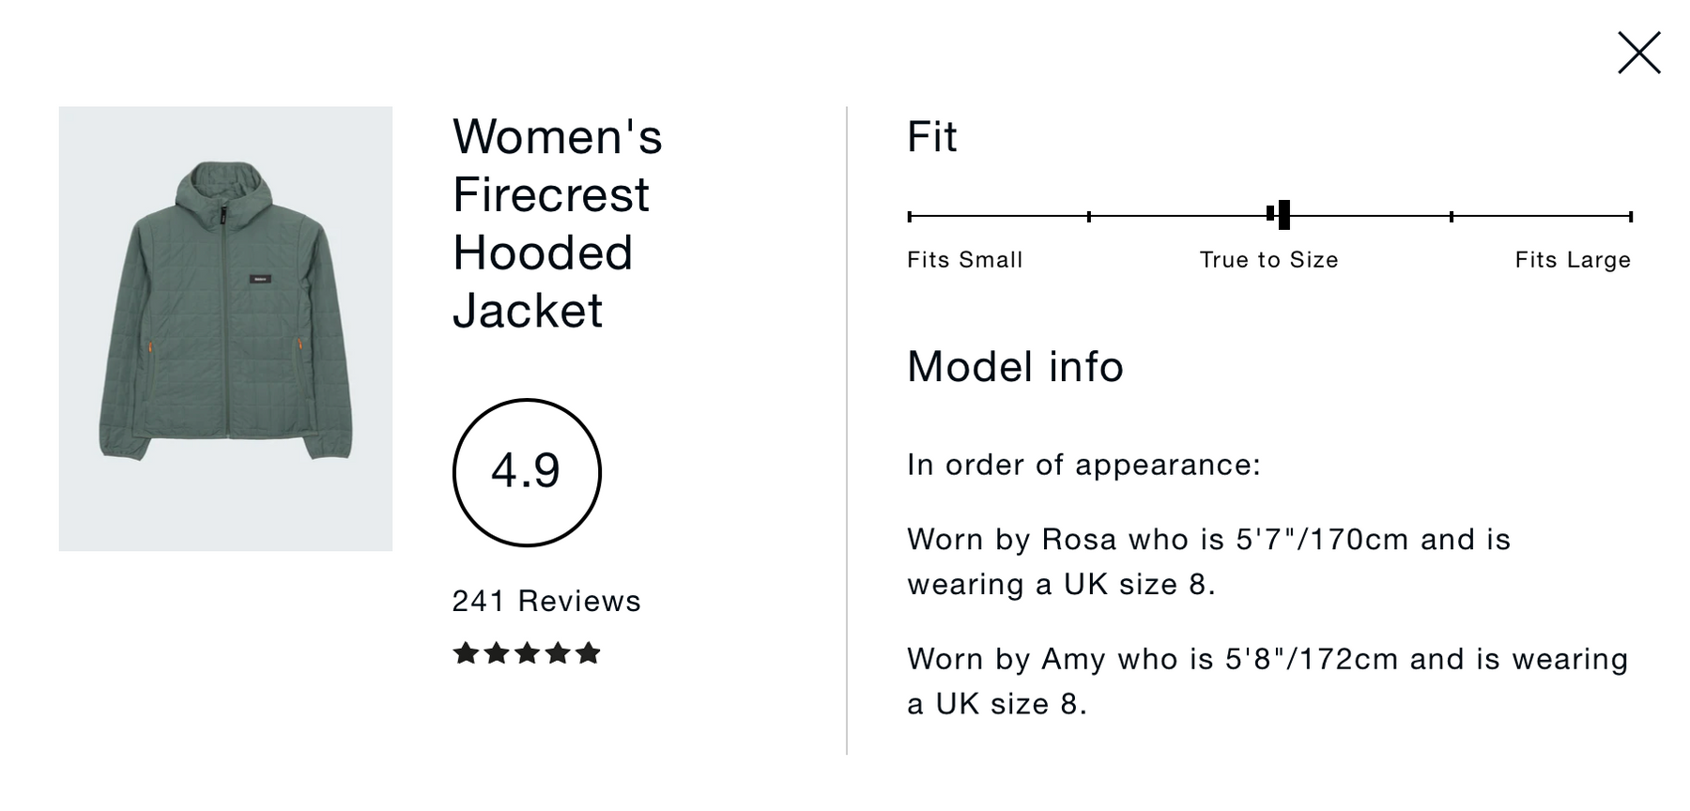Click the Model info heading

coord(1015,367)
